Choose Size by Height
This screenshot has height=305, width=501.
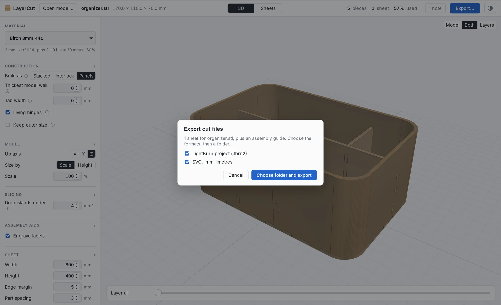pyautogui.click(x=85, y=165)
